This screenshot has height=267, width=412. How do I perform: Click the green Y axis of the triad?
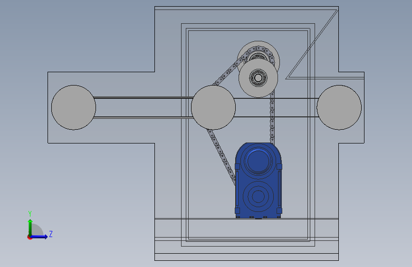coord(30,228)
